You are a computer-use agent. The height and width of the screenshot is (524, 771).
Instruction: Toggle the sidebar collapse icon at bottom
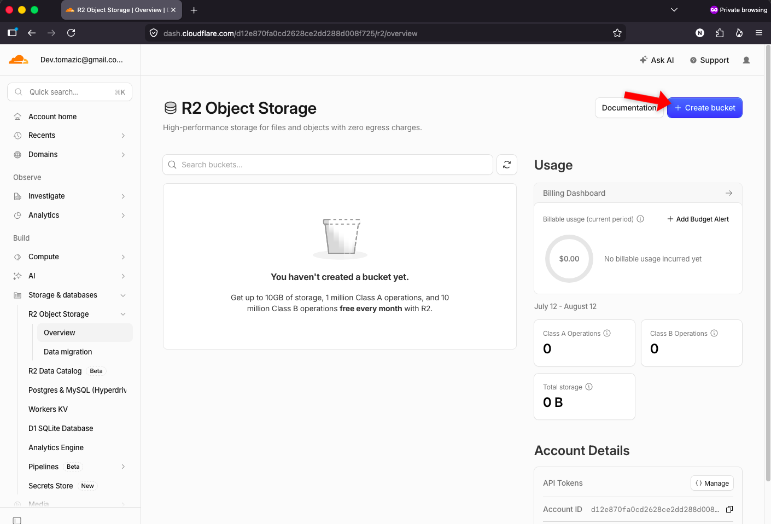17,520
